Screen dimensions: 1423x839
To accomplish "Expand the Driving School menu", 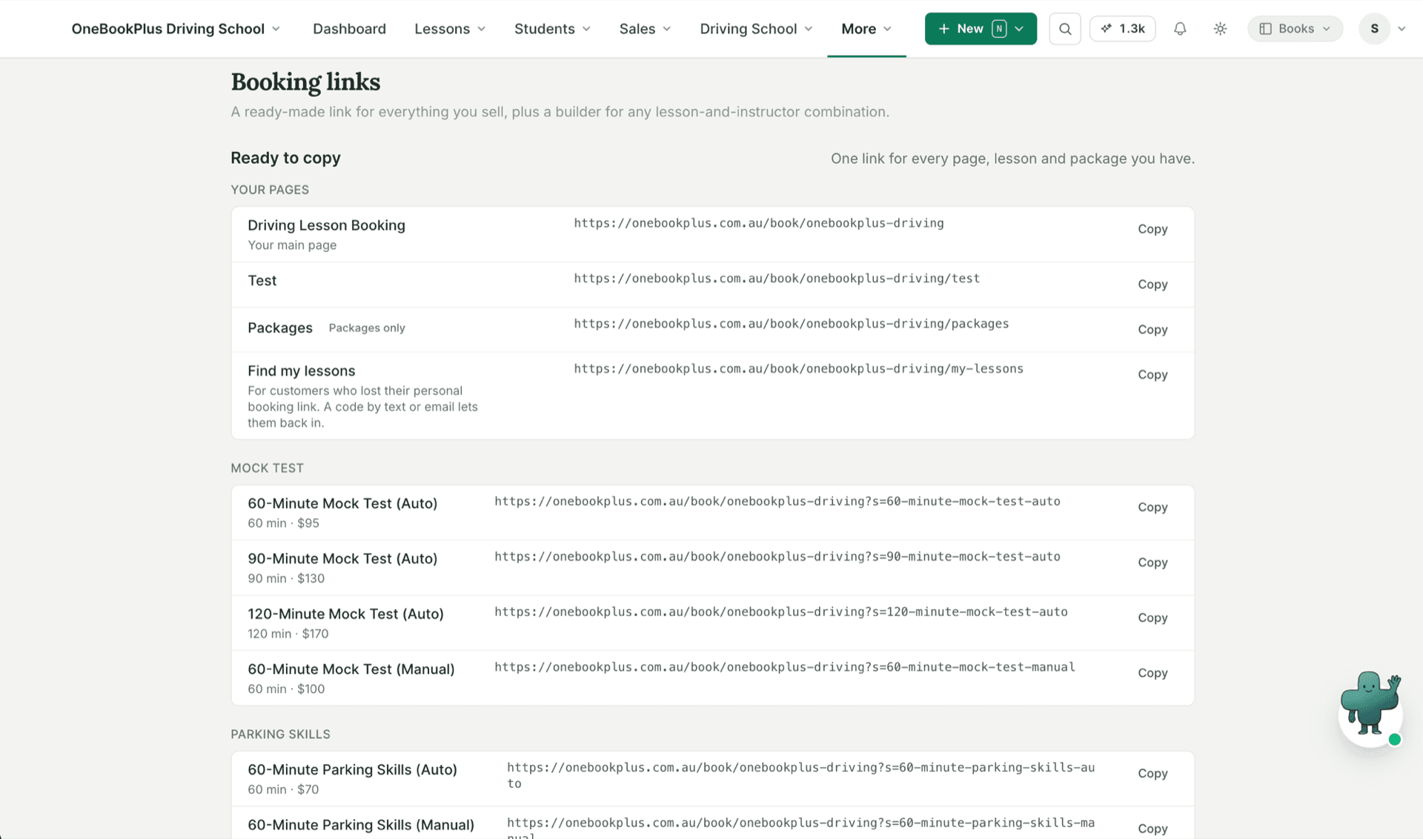I will [x=756, y=29].
